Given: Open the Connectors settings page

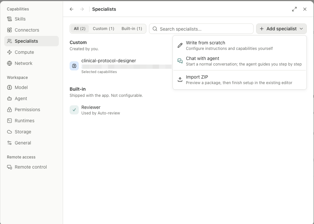Looking at the screenshot, I should tap(31, 30).
